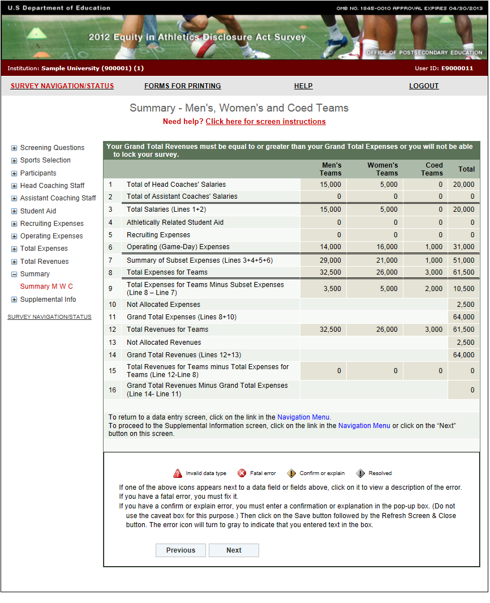Open Forms for Printing menu
Screen dimensions: 490x603
coord(183,86)
